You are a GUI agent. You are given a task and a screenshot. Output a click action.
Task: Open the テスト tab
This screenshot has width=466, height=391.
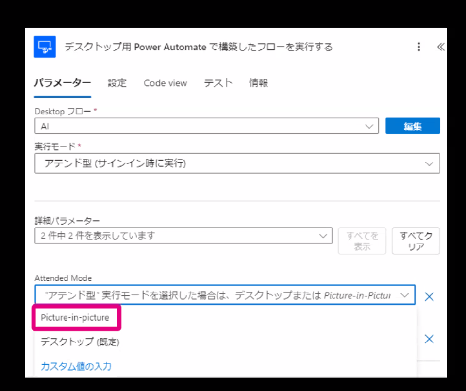218,83
